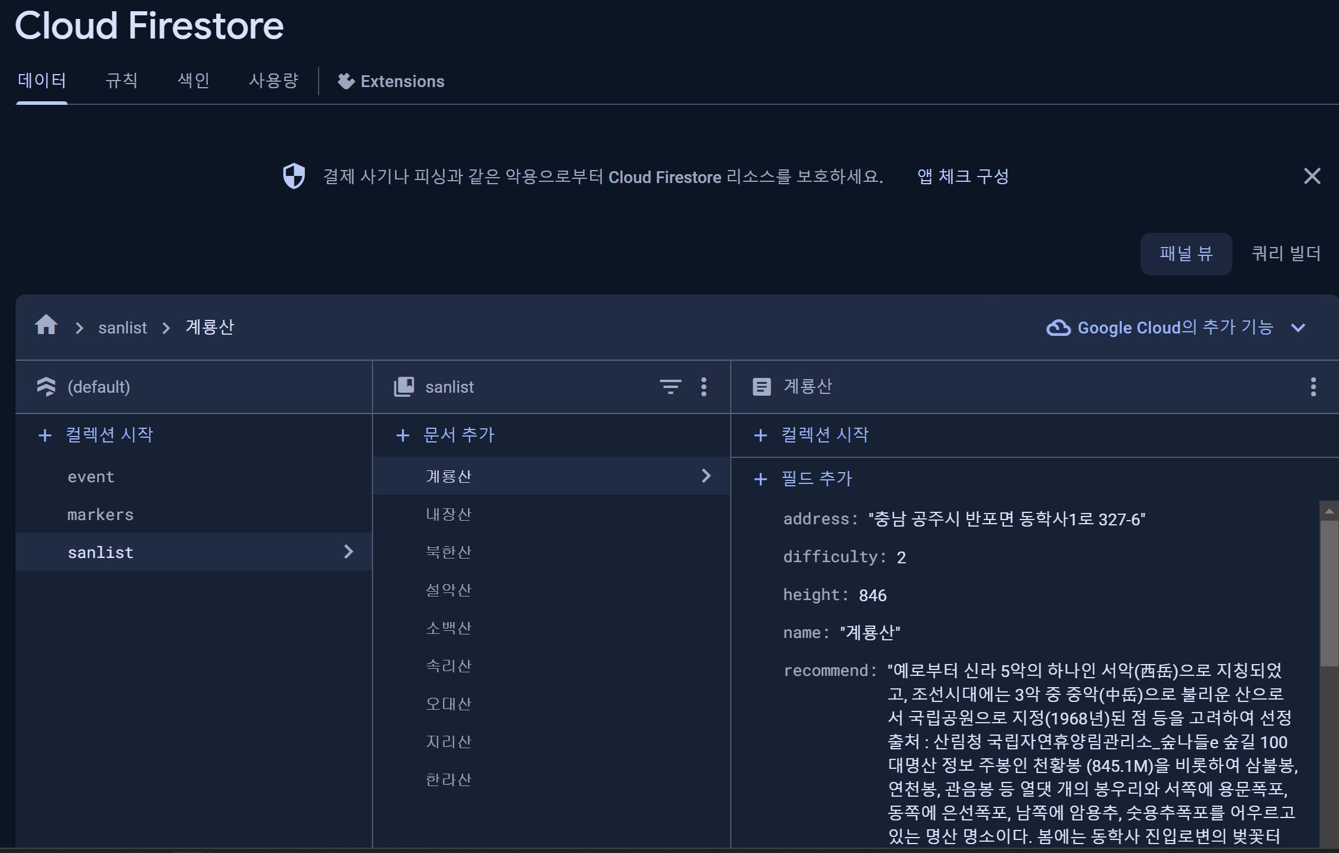Select the 패널 뷰 view button
This screenshot has height=853, width=1339.
1186,254
